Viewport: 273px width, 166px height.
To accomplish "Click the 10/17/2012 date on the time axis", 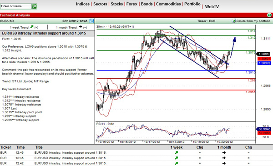I will pos(152,142).
